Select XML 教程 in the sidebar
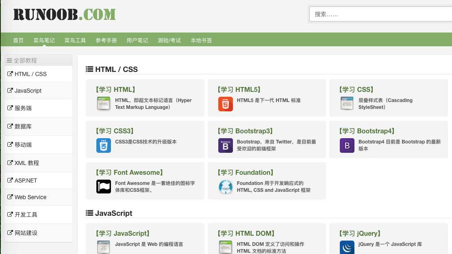 point(39,163)
